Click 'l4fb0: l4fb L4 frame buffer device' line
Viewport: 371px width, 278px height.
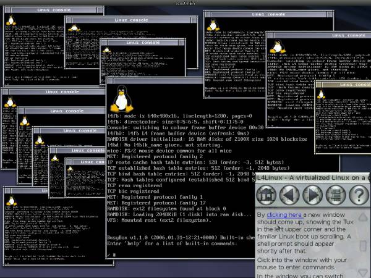point(178,133)
